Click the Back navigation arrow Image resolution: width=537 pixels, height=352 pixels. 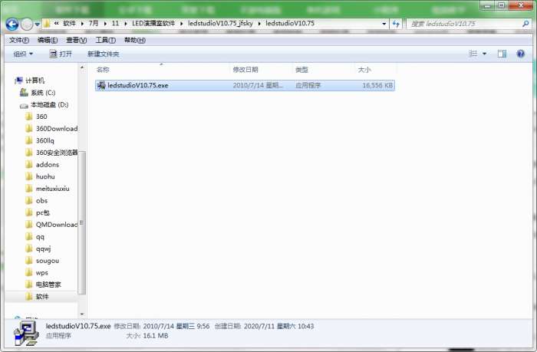(12, 24)
